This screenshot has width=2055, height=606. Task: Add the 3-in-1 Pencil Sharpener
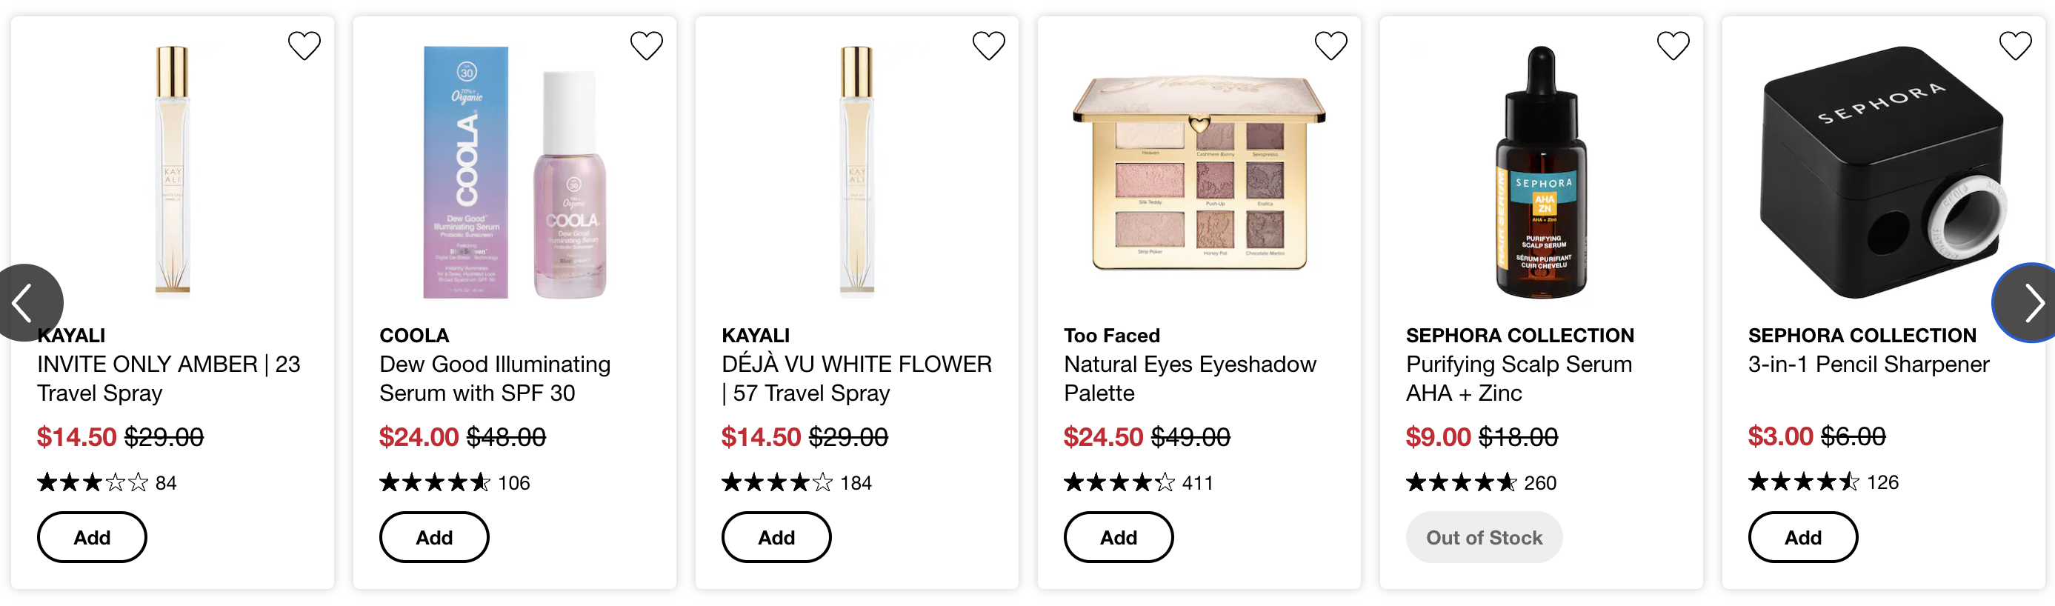pyautogui.click(x=1803, y=537)
